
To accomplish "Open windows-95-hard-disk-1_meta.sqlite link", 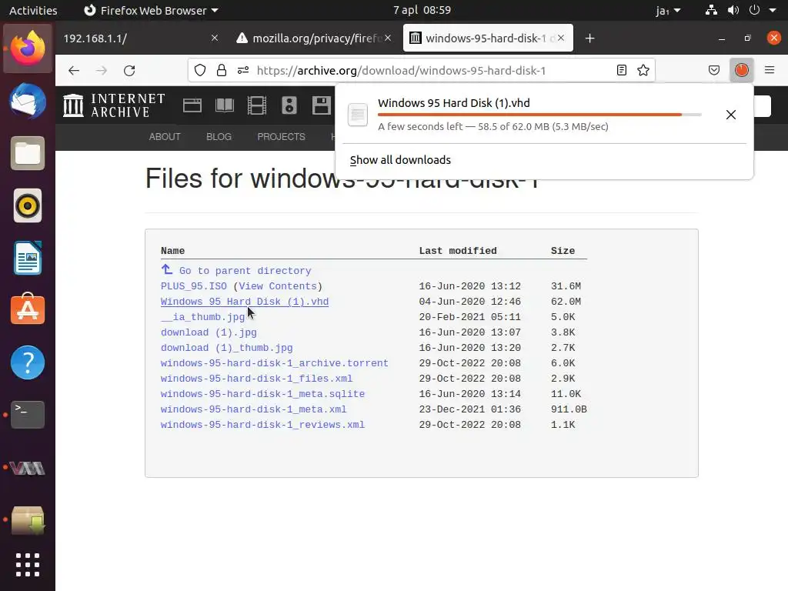I will pyautogui.click(x=263, y=394).
